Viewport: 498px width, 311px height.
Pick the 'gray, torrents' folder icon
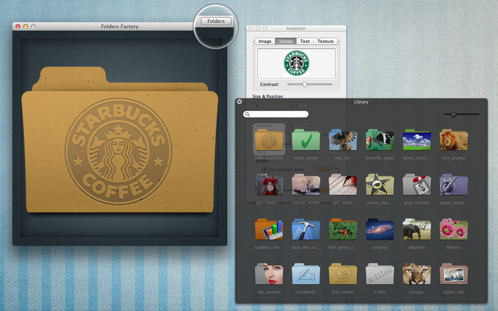tap(416, 184)
